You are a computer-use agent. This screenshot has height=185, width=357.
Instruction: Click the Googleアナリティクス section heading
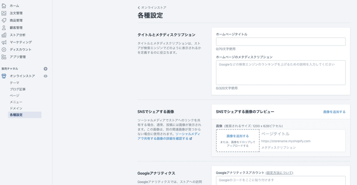tap(157, 173)
